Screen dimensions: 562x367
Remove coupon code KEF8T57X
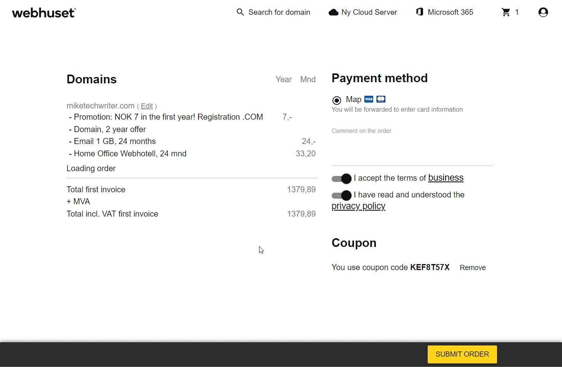click(x=473, y=267)
